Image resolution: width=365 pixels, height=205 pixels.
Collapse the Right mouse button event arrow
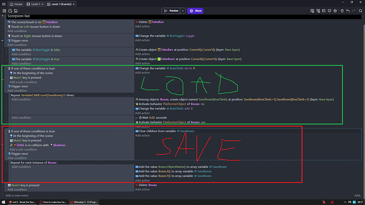coord(2,41)
